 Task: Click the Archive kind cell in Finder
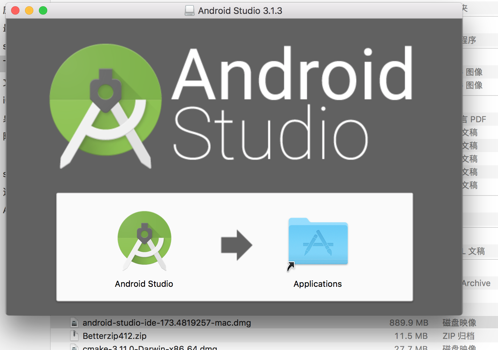tap(476, 283)
